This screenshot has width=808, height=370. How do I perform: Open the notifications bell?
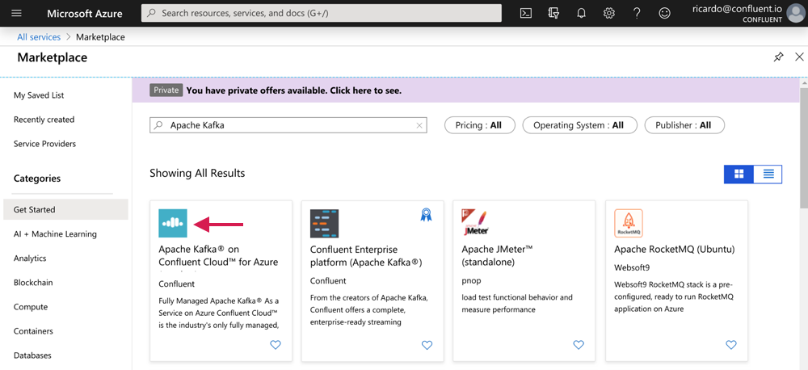coord(581,14)
